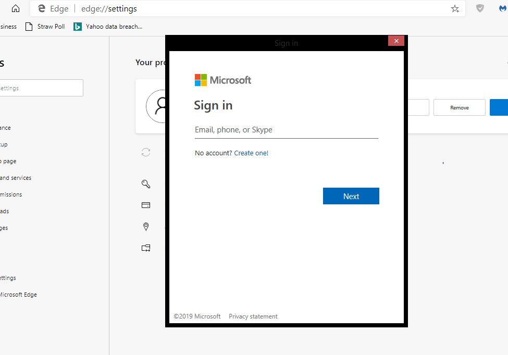Click the blue button right of Remove

pos(499,107)
